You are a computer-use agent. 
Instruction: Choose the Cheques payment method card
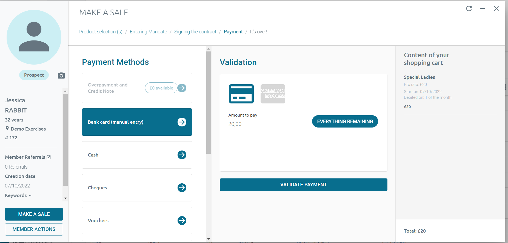click(137, 188)
